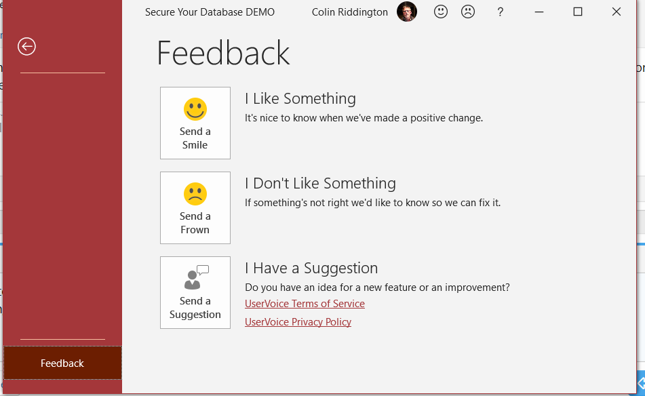Maximize the window
This screenshot has height=396, width=645.
(578, 12)
